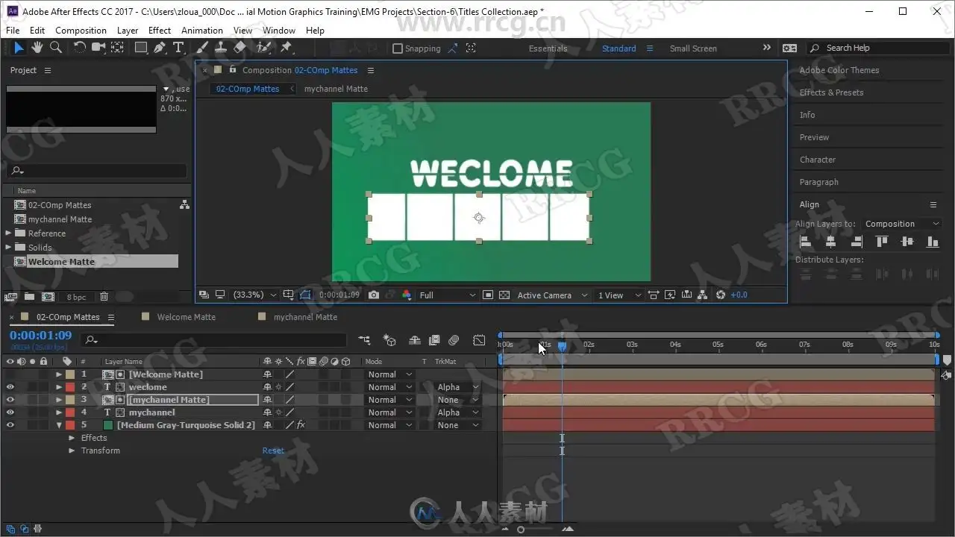The image size is (955, 537).
Task: Open the 1 View layout dropdown
Action: [619, 295]
